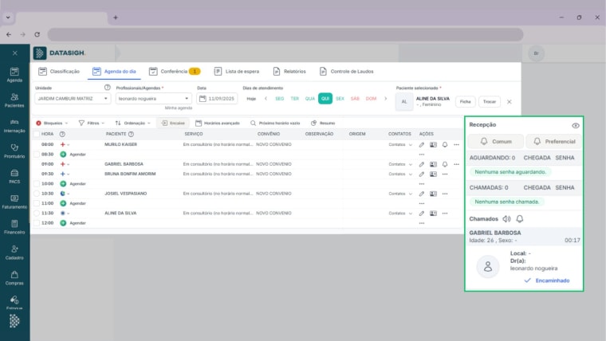Open the Conferência tab

175,72
